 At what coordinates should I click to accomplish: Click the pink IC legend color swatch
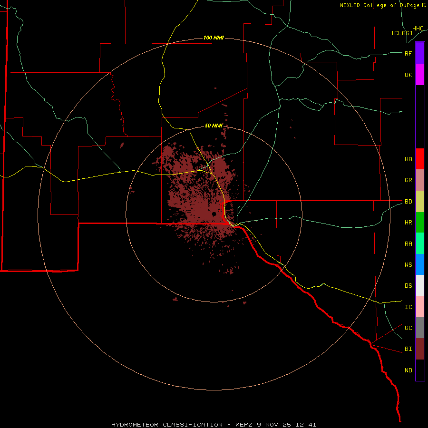click(420, 307)
